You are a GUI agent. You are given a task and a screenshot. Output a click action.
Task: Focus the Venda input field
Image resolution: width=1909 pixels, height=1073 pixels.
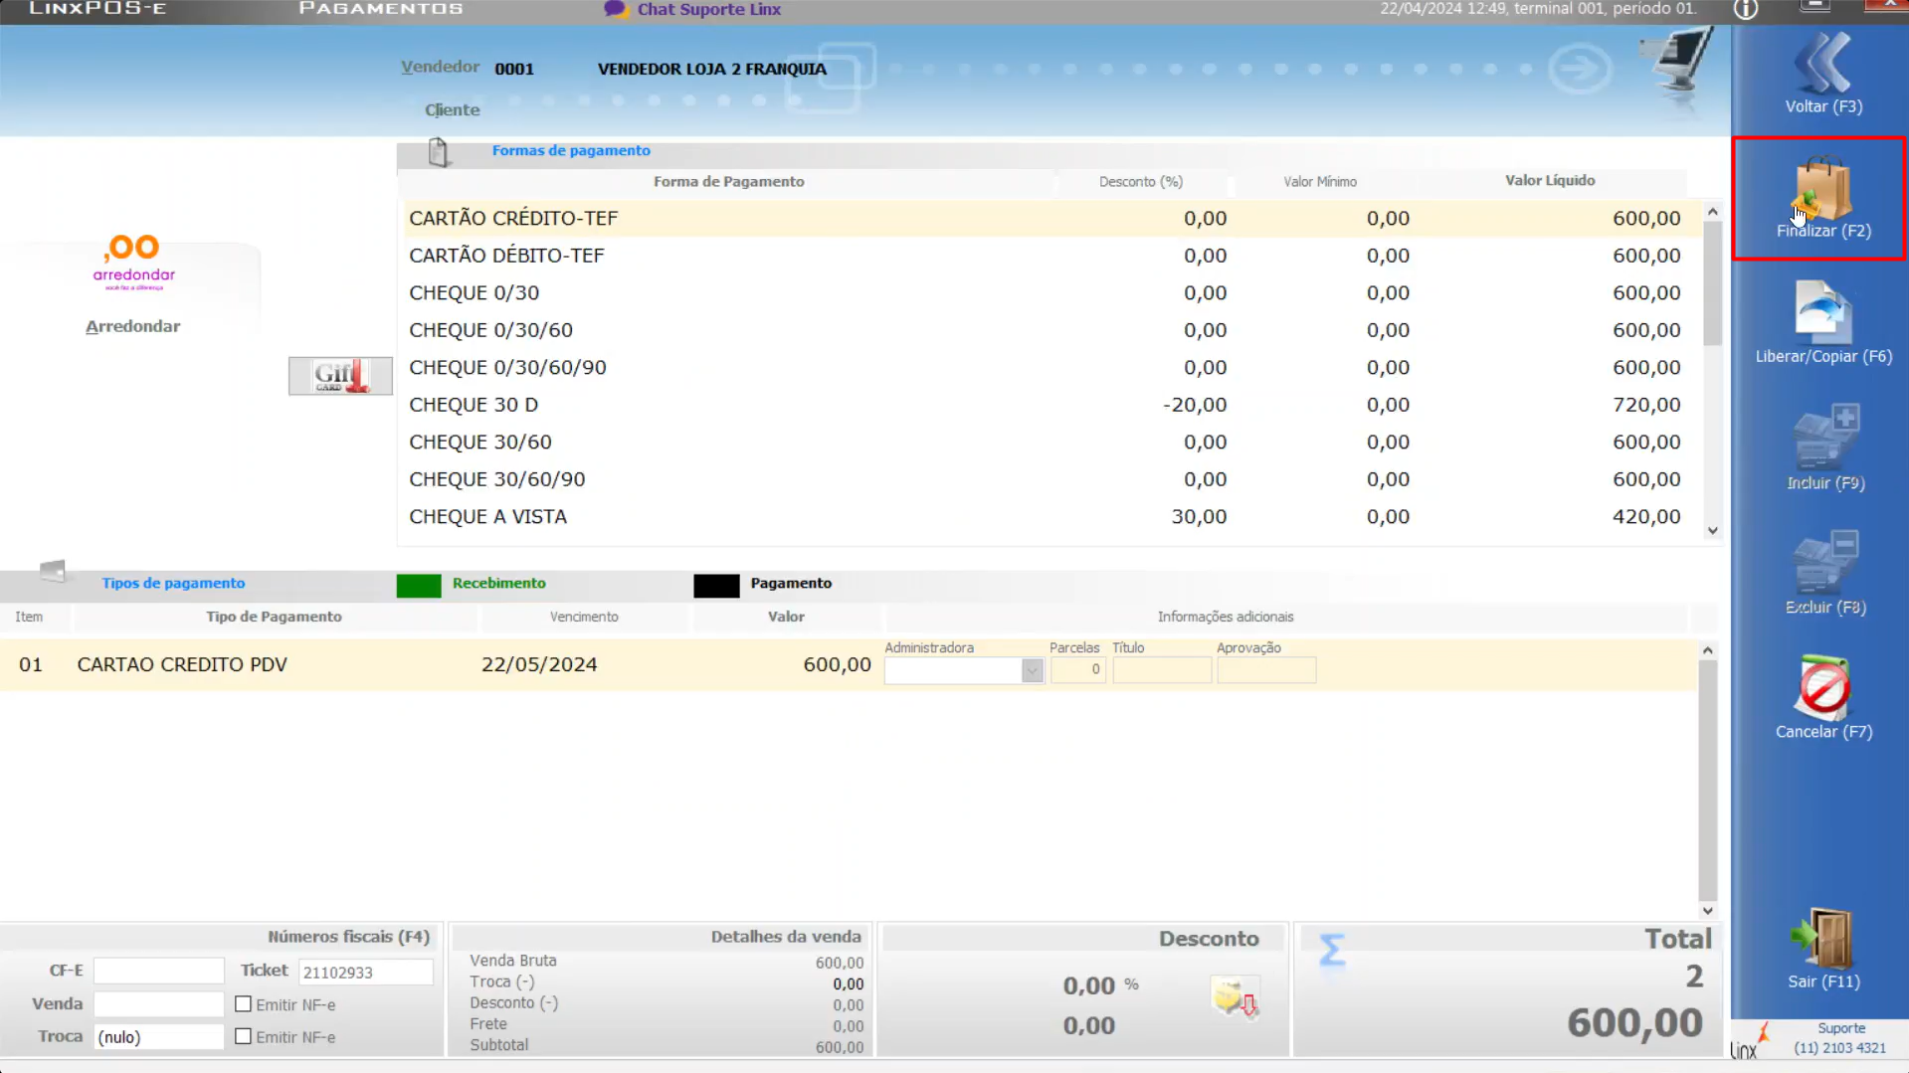[159, 1004]
